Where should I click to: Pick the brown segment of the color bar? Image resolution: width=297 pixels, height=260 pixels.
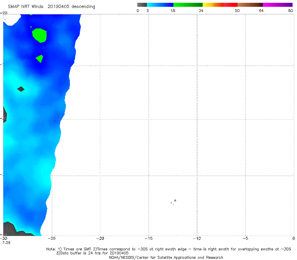click(x=250, y=5)
